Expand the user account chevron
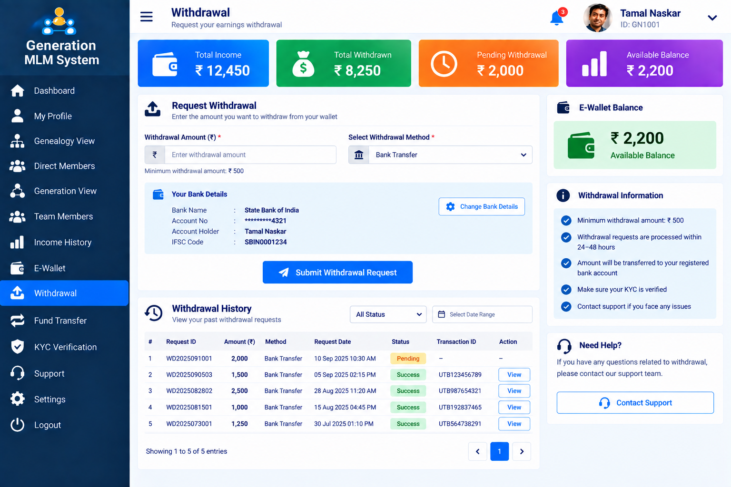 coord(712,18)
